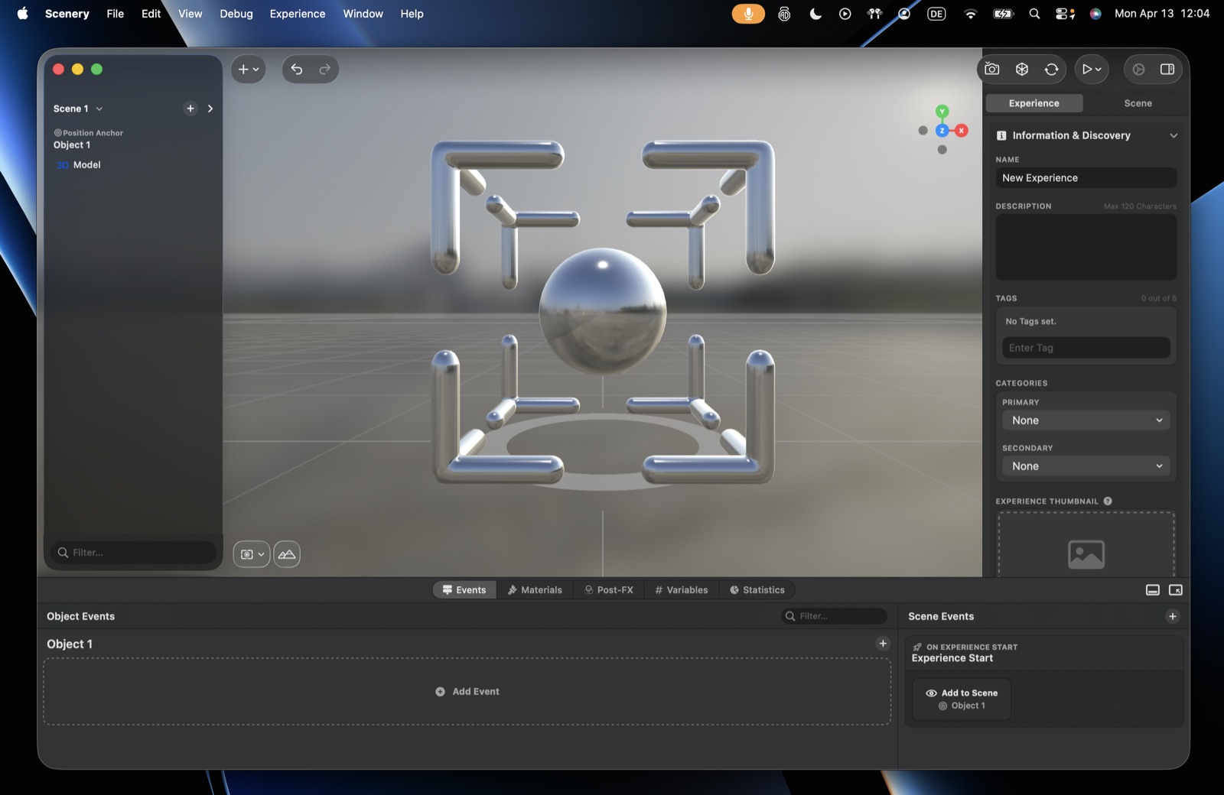1224x795 pixels.
Task: Click the Add Event button
Action: pos(467,692)
